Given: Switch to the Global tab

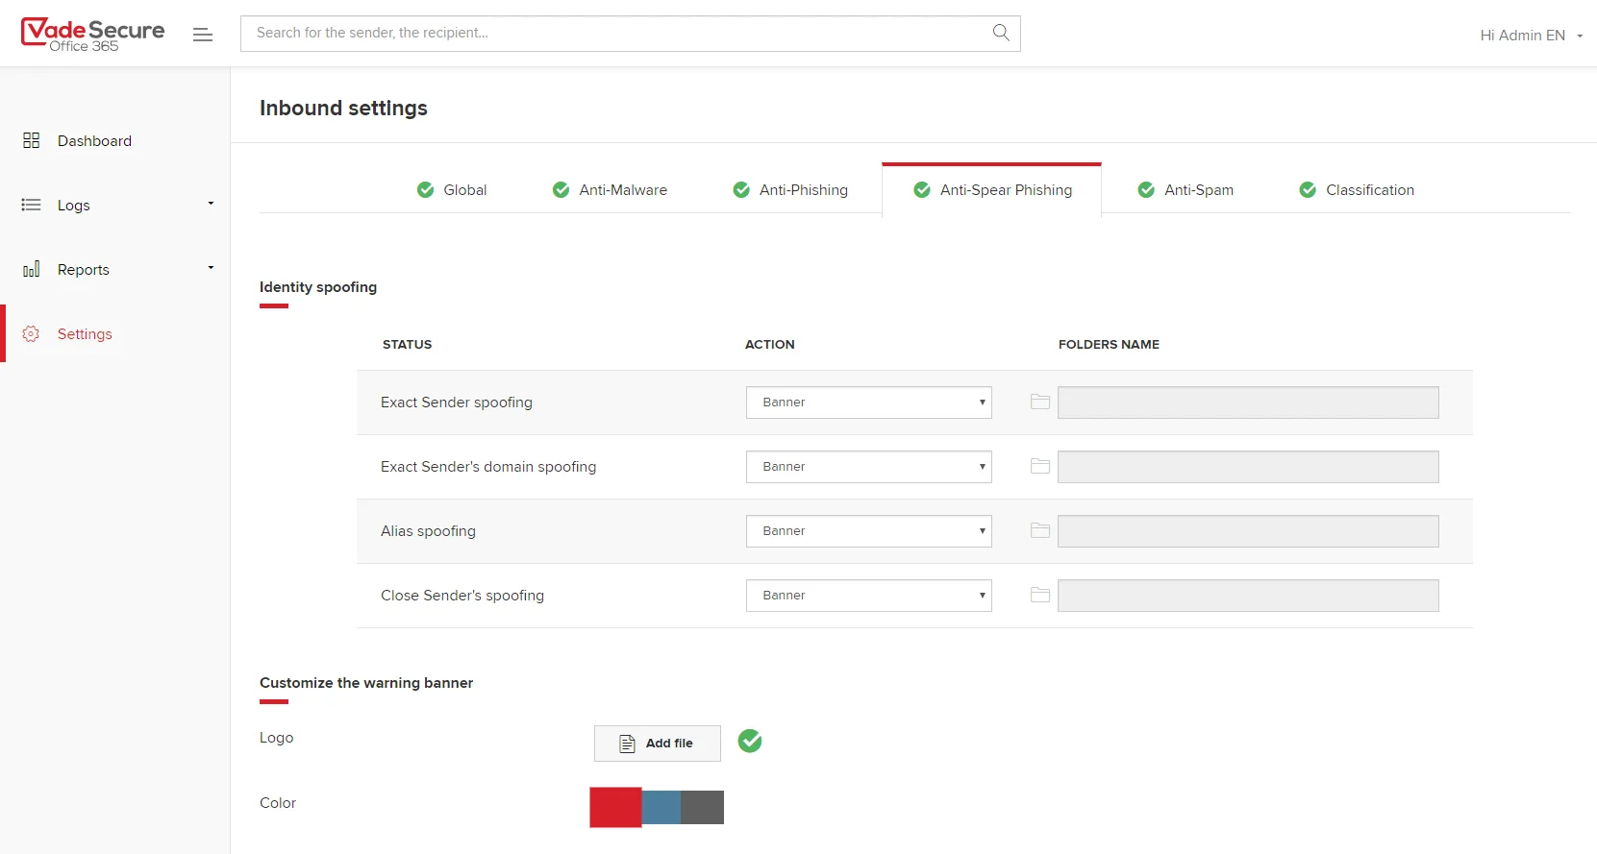Looking at the screenshot, I should point(452,189).
